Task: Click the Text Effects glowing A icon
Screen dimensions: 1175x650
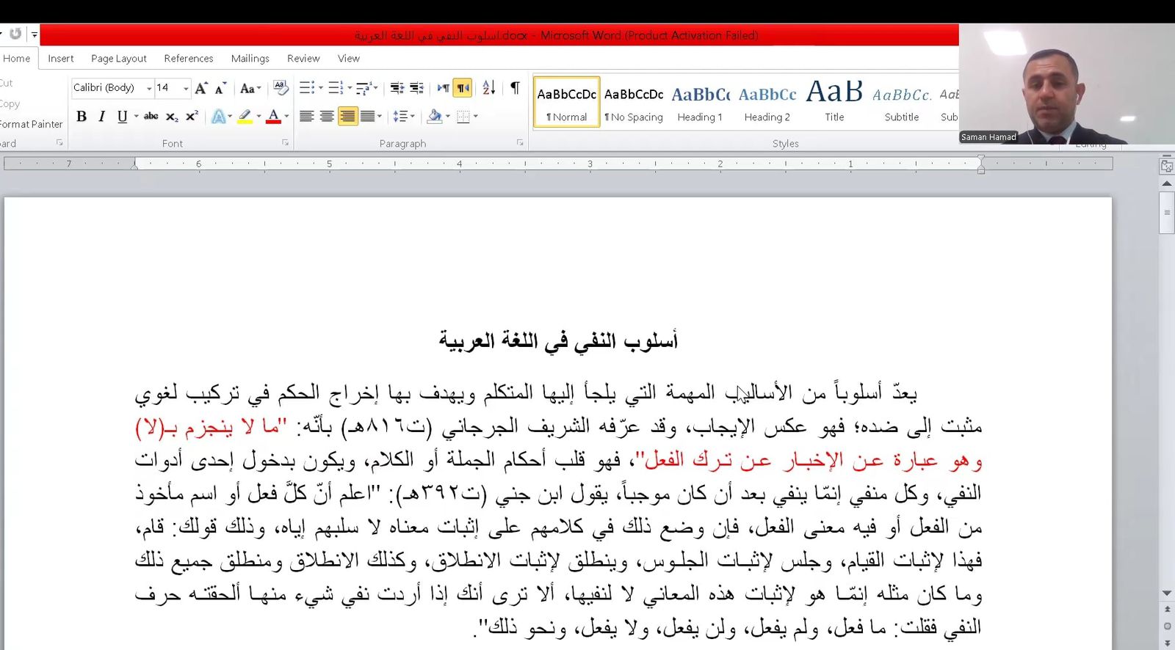Action: (218, 117)
